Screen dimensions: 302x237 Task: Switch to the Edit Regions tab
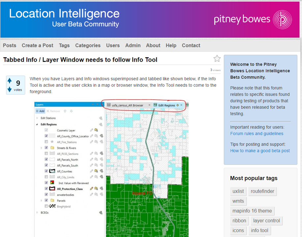pyautogui.click(x=166, y=105)
